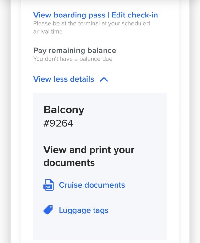Open the PDF cruise documents icon
Screen dimensions: 200x243
pos(49,185)
